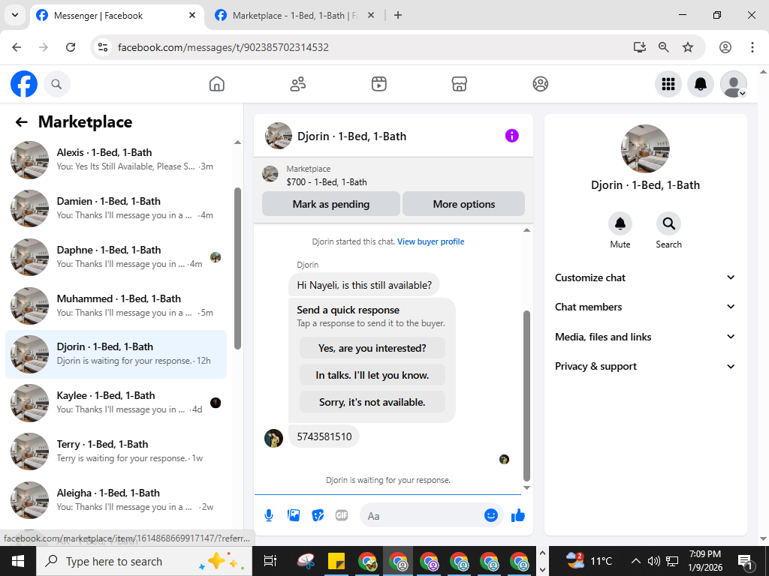Expand the Privacy & support section
Viewport: 769px width, 576px height.
[x=645, y=366]
